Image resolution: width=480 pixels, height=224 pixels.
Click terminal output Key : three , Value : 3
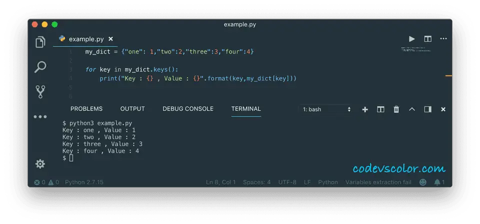[102, 144]
